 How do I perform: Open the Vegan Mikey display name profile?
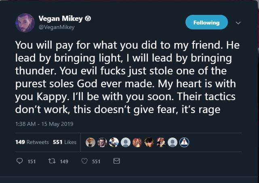(x=61, y=19)
